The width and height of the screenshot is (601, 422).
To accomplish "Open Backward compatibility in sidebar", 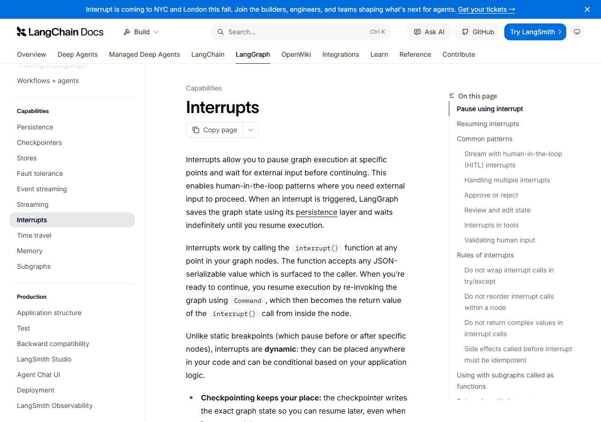I will (72, 344).
